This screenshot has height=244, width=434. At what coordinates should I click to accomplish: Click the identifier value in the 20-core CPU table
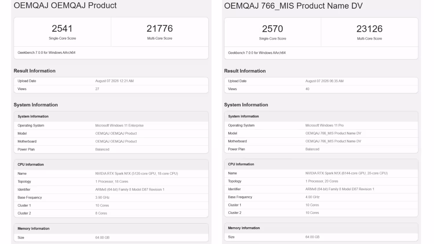tap(340, 189)
